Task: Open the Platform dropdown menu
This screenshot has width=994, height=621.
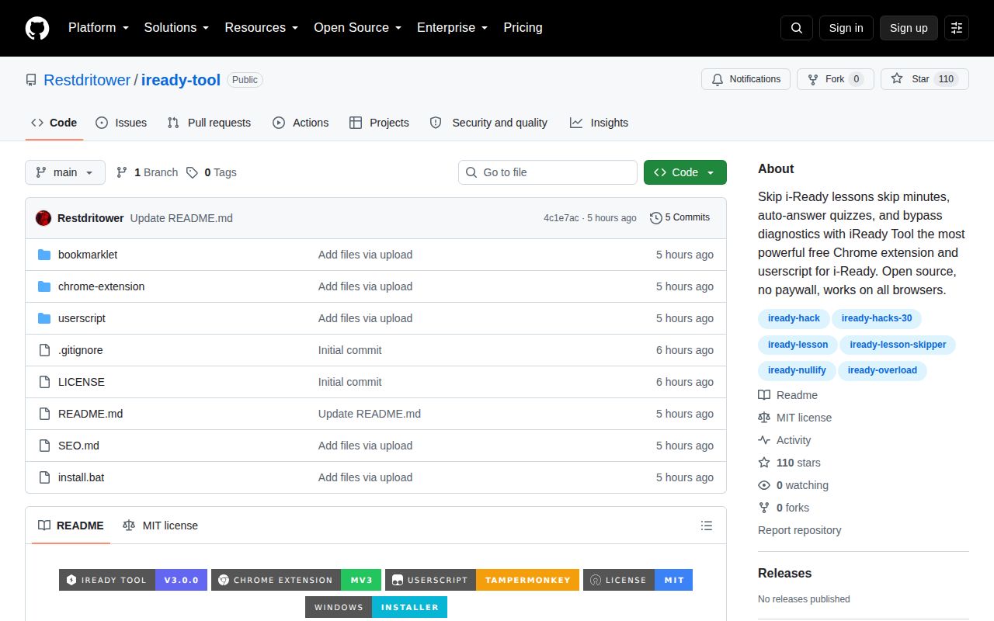Action: pyautogui.click(x=99, y=28)
